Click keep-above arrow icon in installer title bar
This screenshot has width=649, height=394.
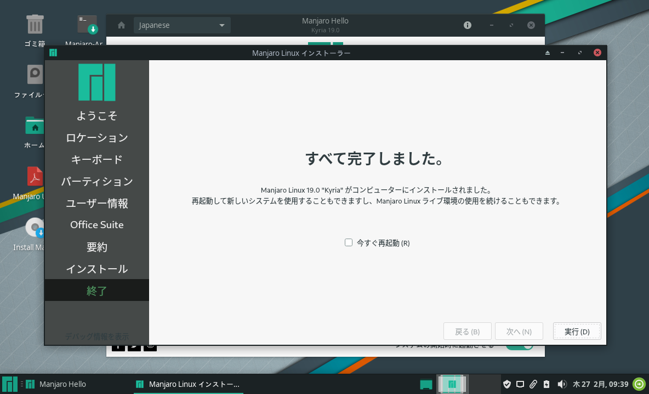click(x=547, y=53)
